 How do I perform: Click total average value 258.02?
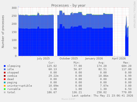point(102,92)
